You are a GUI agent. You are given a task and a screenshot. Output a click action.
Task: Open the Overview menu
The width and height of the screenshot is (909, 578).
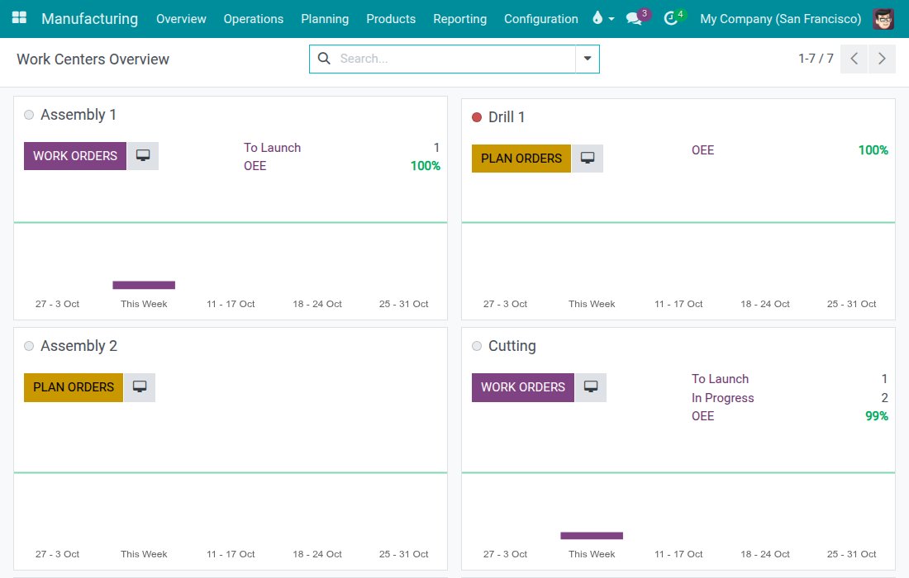pos(181,18)
